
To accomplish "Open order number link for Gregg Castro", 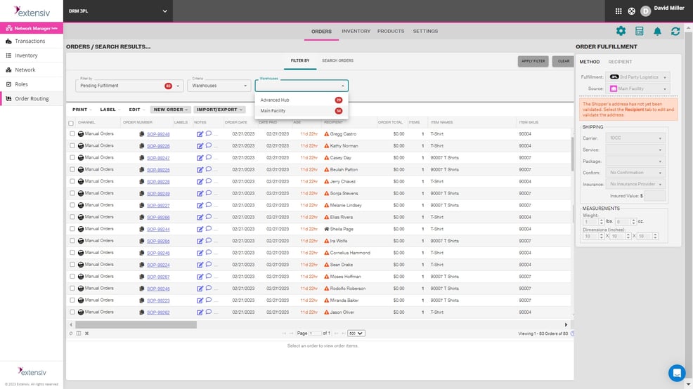I will [x=158, y=134].
